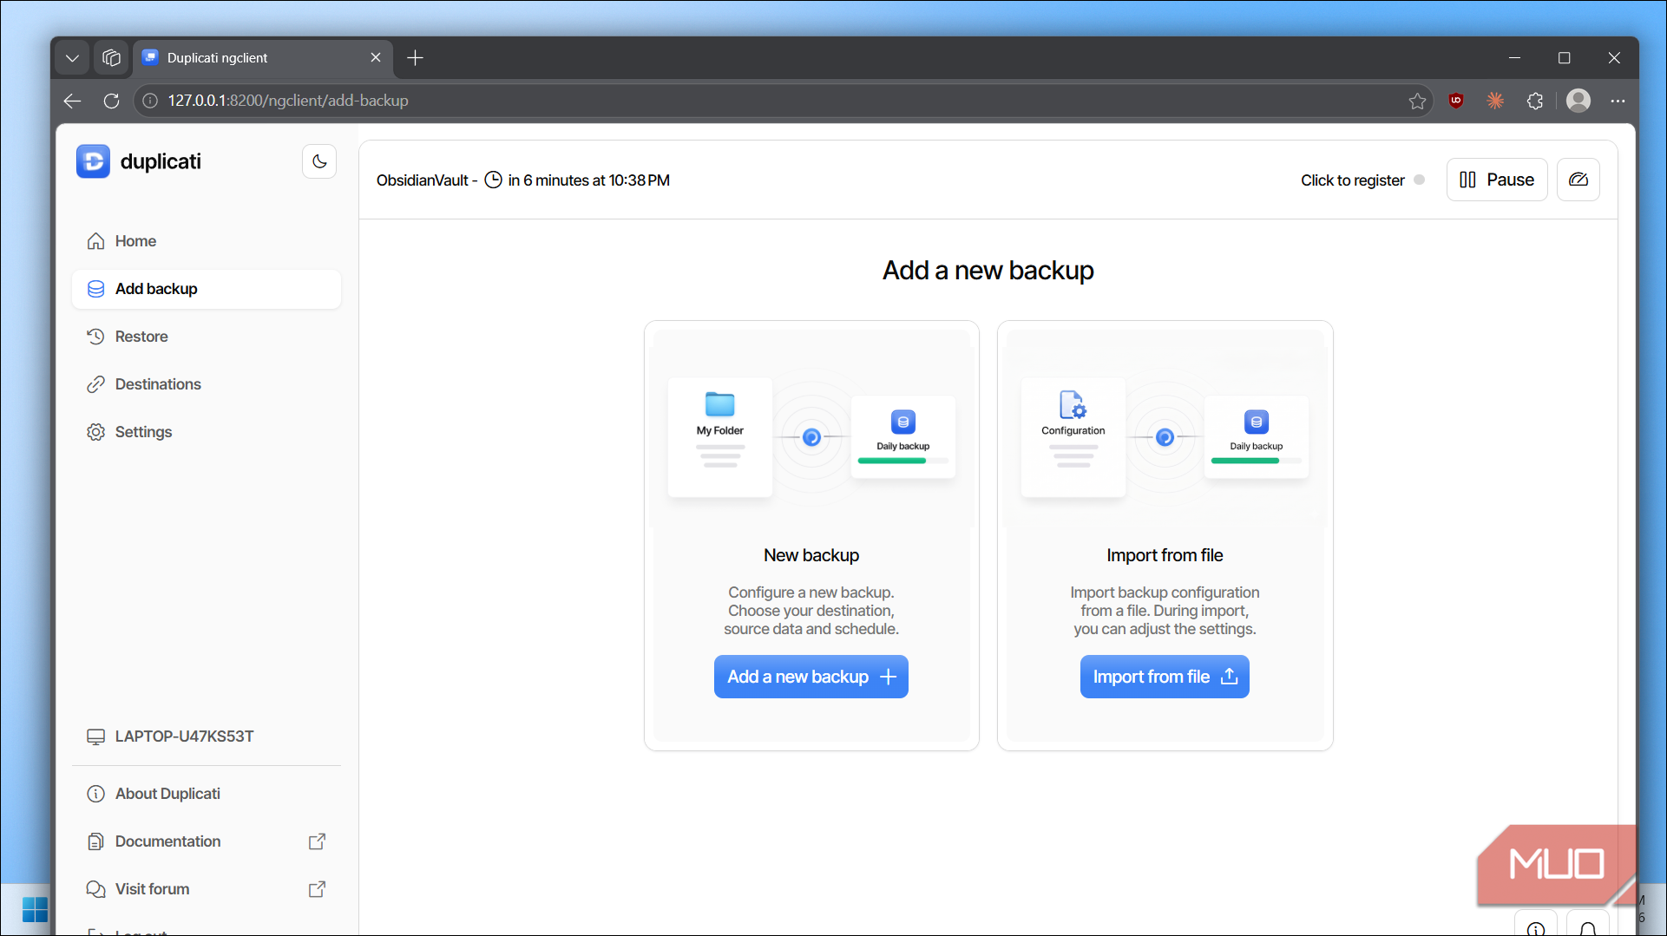Open Settings in the sidebar

coord(207,432)
